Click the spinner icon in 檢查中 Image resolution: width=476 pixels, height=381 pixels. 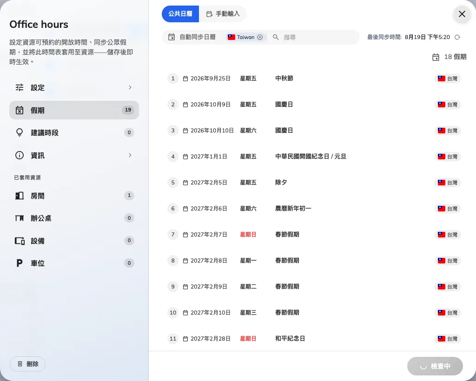click(x=423, y=367)
